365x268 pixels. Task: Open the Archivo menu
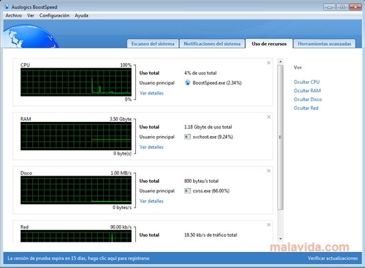pos(13,15)
